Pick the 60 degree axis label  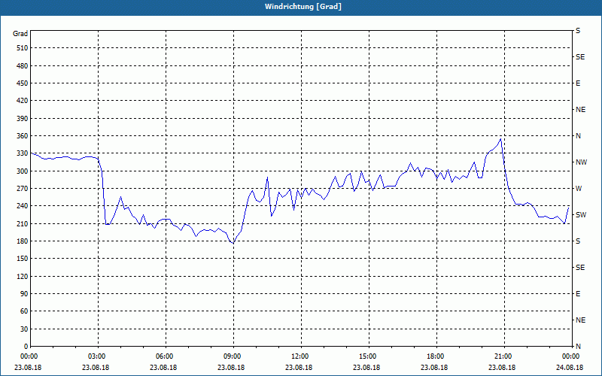24,311
